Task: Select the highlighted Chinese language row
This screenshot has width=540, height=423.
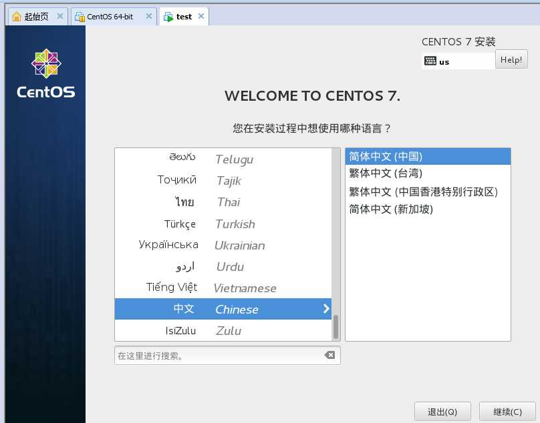Action: 223,309
